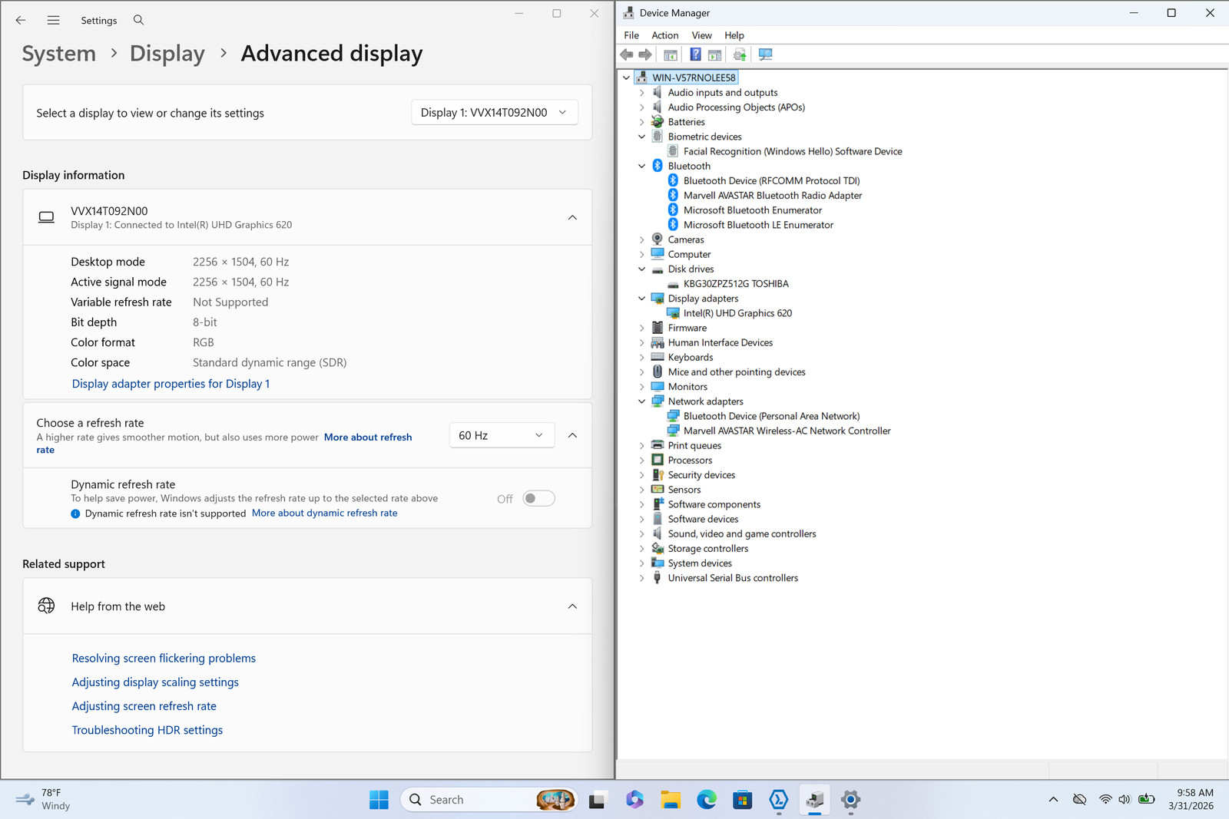Open the weather widget showing 78°F Windy
Screen dimensions: 1229x819
(44, 800)
